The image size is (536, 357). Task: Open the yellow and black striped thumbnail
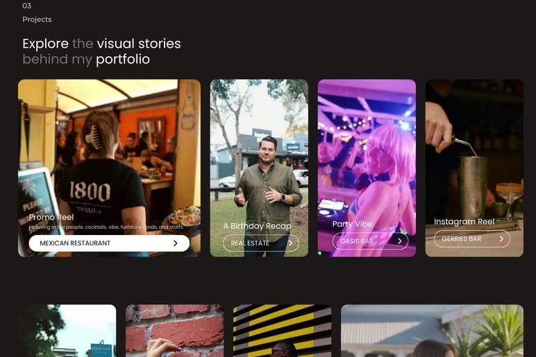(x=282, y=331)
